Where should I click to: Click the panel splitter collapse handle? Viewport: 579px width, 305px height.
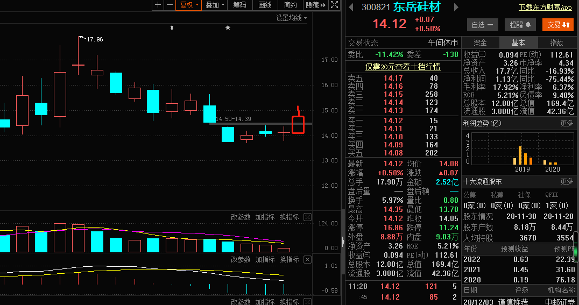tap(343, 242)
